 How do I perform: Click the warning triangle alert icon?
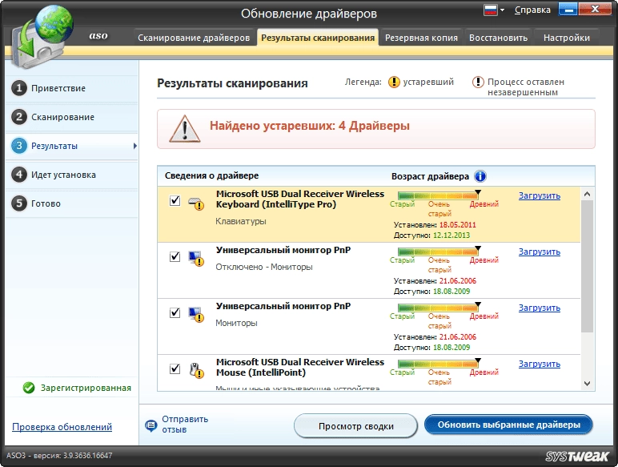(184, 129)
